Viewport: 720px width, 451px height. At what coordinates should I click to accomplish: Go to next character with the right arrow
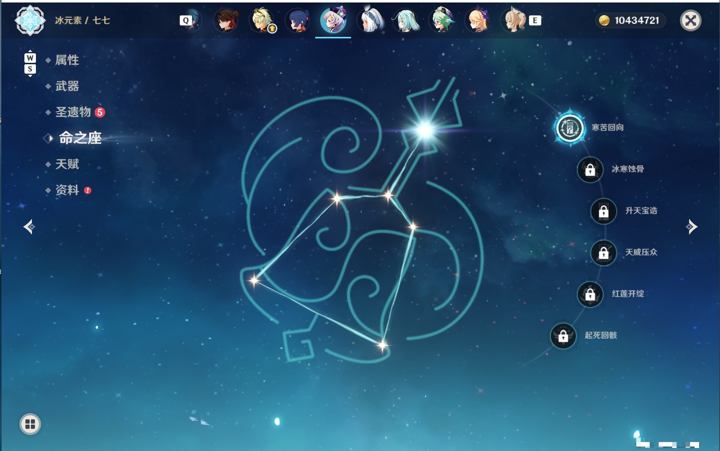691,227
